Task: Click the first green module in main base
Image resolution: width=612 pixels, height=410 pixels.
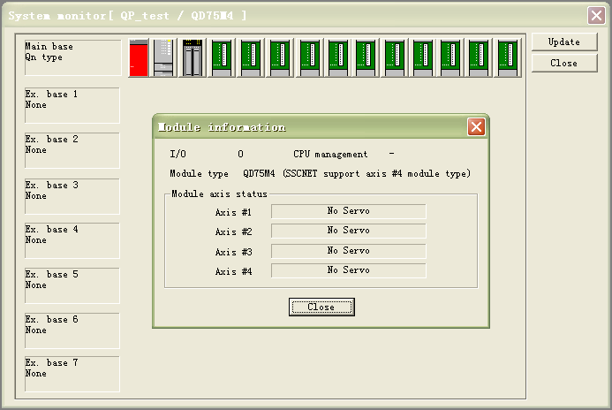Action: (x=222, y=58)
